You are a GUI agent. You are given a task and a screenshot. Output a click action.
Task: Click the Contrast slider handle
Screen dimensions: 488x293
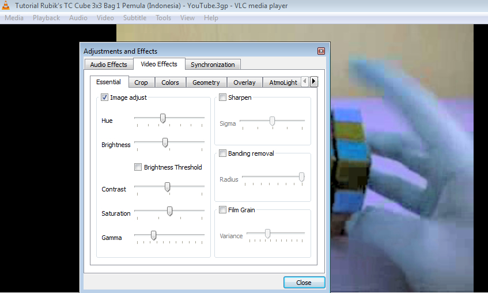pyautogui.click(x=168, y=187)
